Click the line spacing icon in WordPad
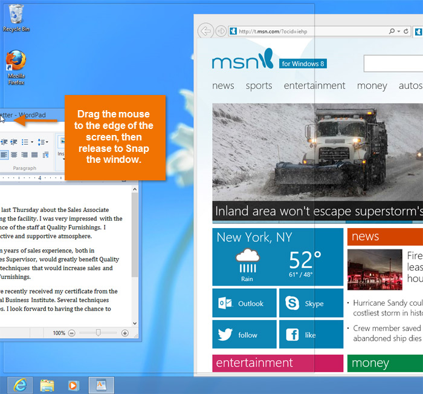This screenshot has width=423, height=394. pos(41,142)
